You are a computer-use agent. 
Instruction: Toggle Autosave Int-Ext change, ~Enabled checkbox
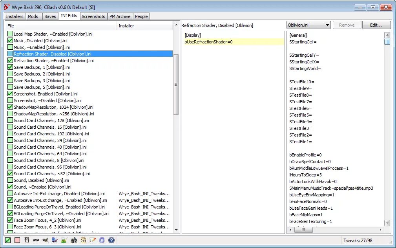pos(10,200)
